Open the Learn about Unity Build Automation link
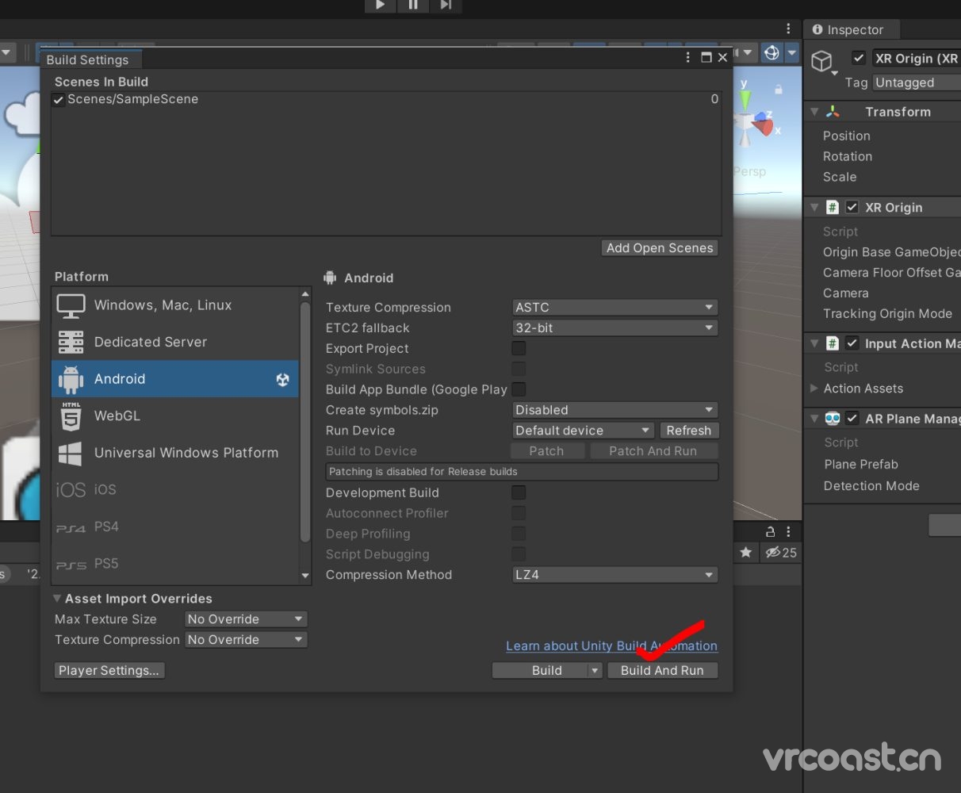961x793 pixels. pyautogui.click(x=611, y=646)
